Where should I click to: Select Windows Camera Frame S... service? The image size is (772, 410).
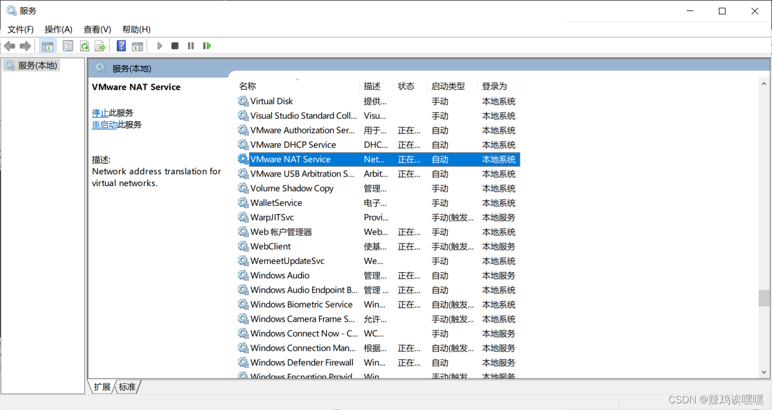coord(379,319)
